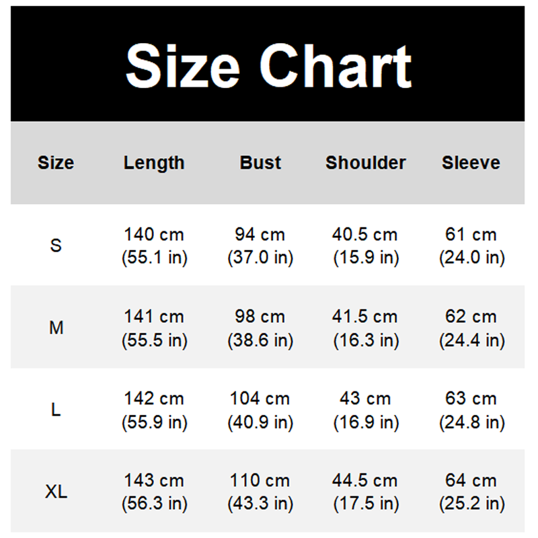Click the 98 cm bust cell

pos(260,328)
